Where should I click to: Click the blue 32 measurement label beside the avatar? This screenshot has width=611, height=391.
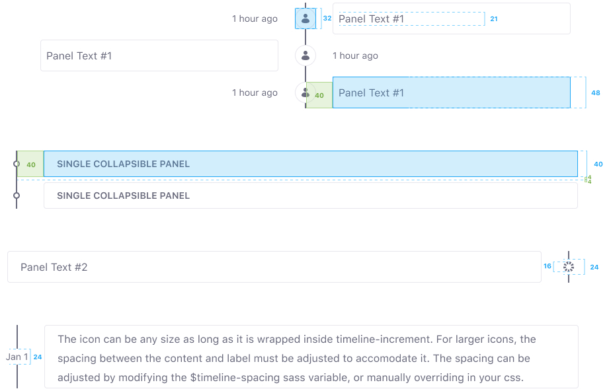pos(327,18)
